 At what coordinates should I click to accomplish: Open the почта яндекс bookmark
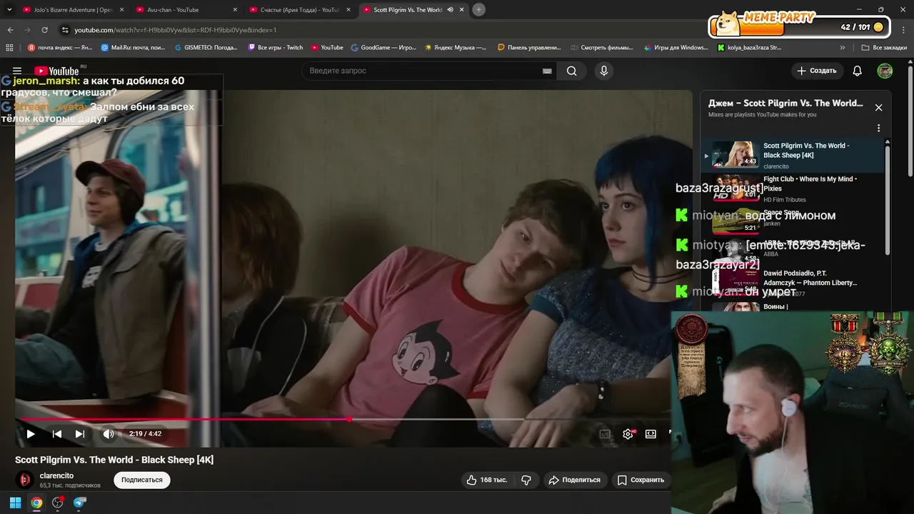point(60,48)
